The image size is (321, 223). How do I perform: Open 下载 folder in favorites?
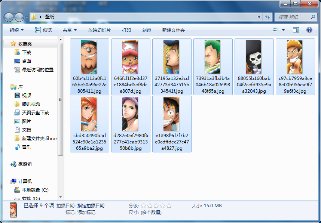pos(27,53)
